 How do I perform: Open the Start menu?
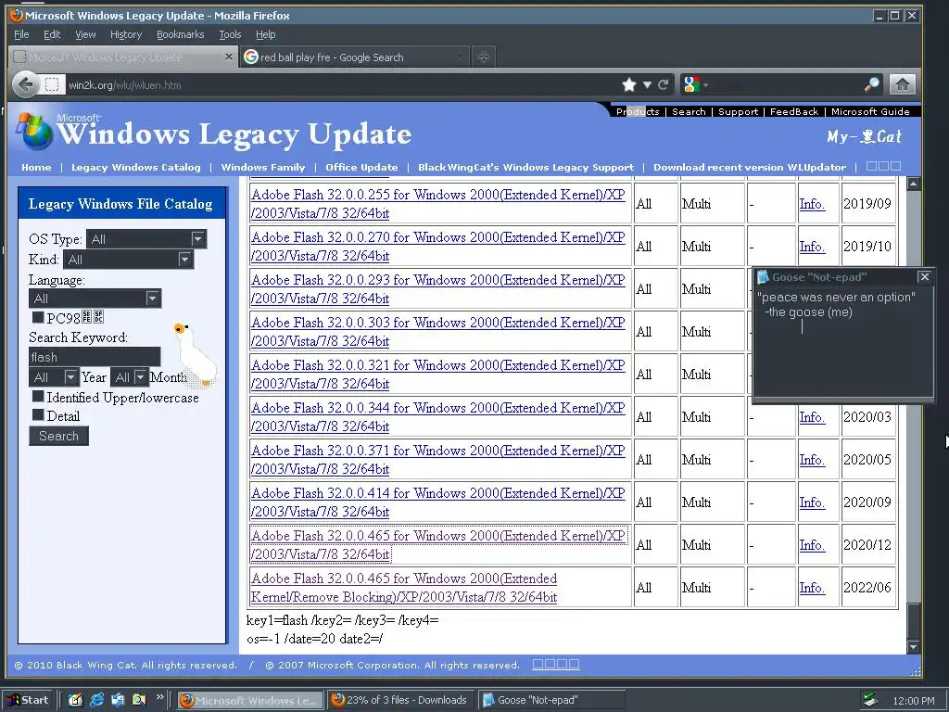click(x=28, y=700)
